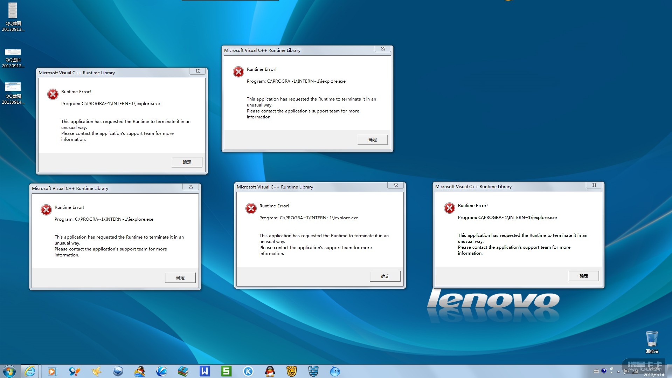
Task: Open the Rising golden lion icon
Action: 292,371
